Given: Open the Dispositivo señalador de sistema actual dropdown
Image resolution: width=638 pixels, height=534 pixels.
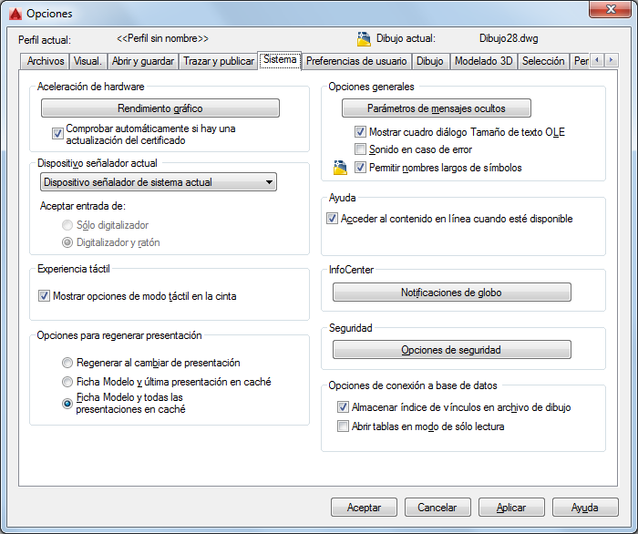Looking at the screenshot, I should 159,182.
